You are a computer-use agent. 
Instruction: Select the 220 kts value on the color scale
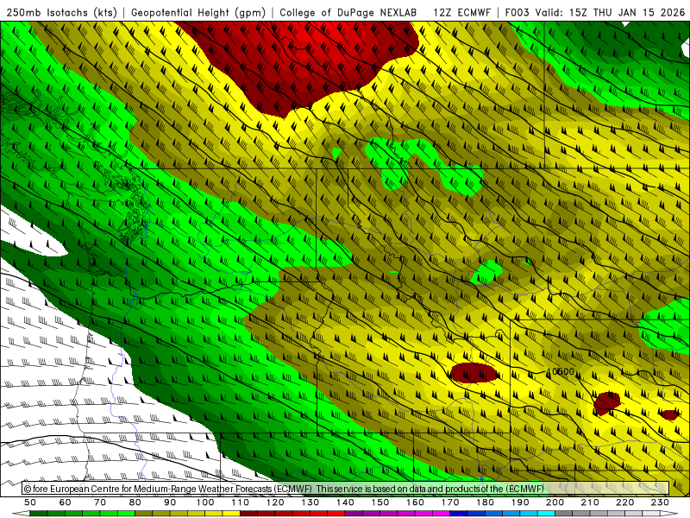[x=624, y=502]
